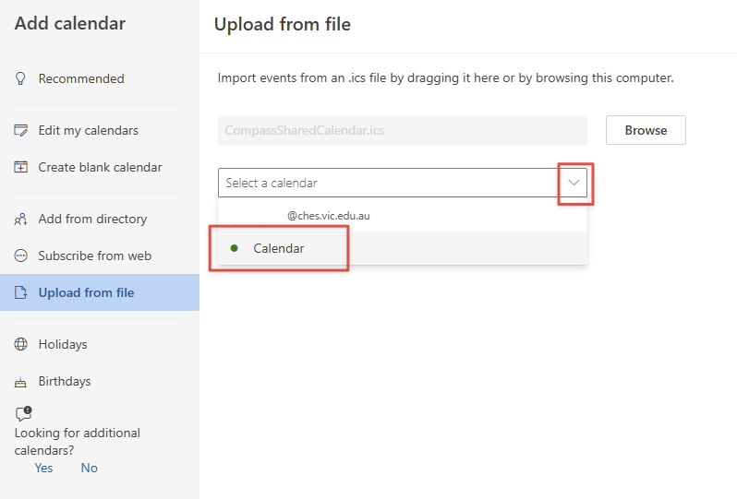Click the Holidays globe icon
737x499 pixels.
21,345
